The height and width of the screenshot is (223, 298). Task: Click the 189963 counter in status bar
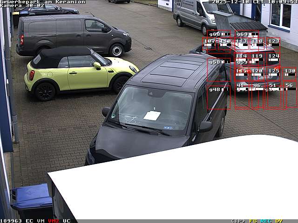(x=11, y=221)
